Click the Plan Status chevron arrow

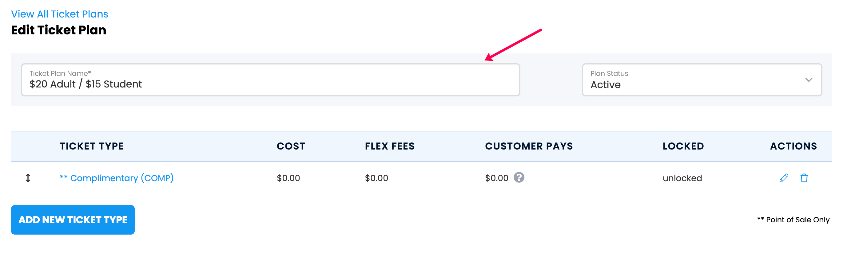(x=809, y=80)
